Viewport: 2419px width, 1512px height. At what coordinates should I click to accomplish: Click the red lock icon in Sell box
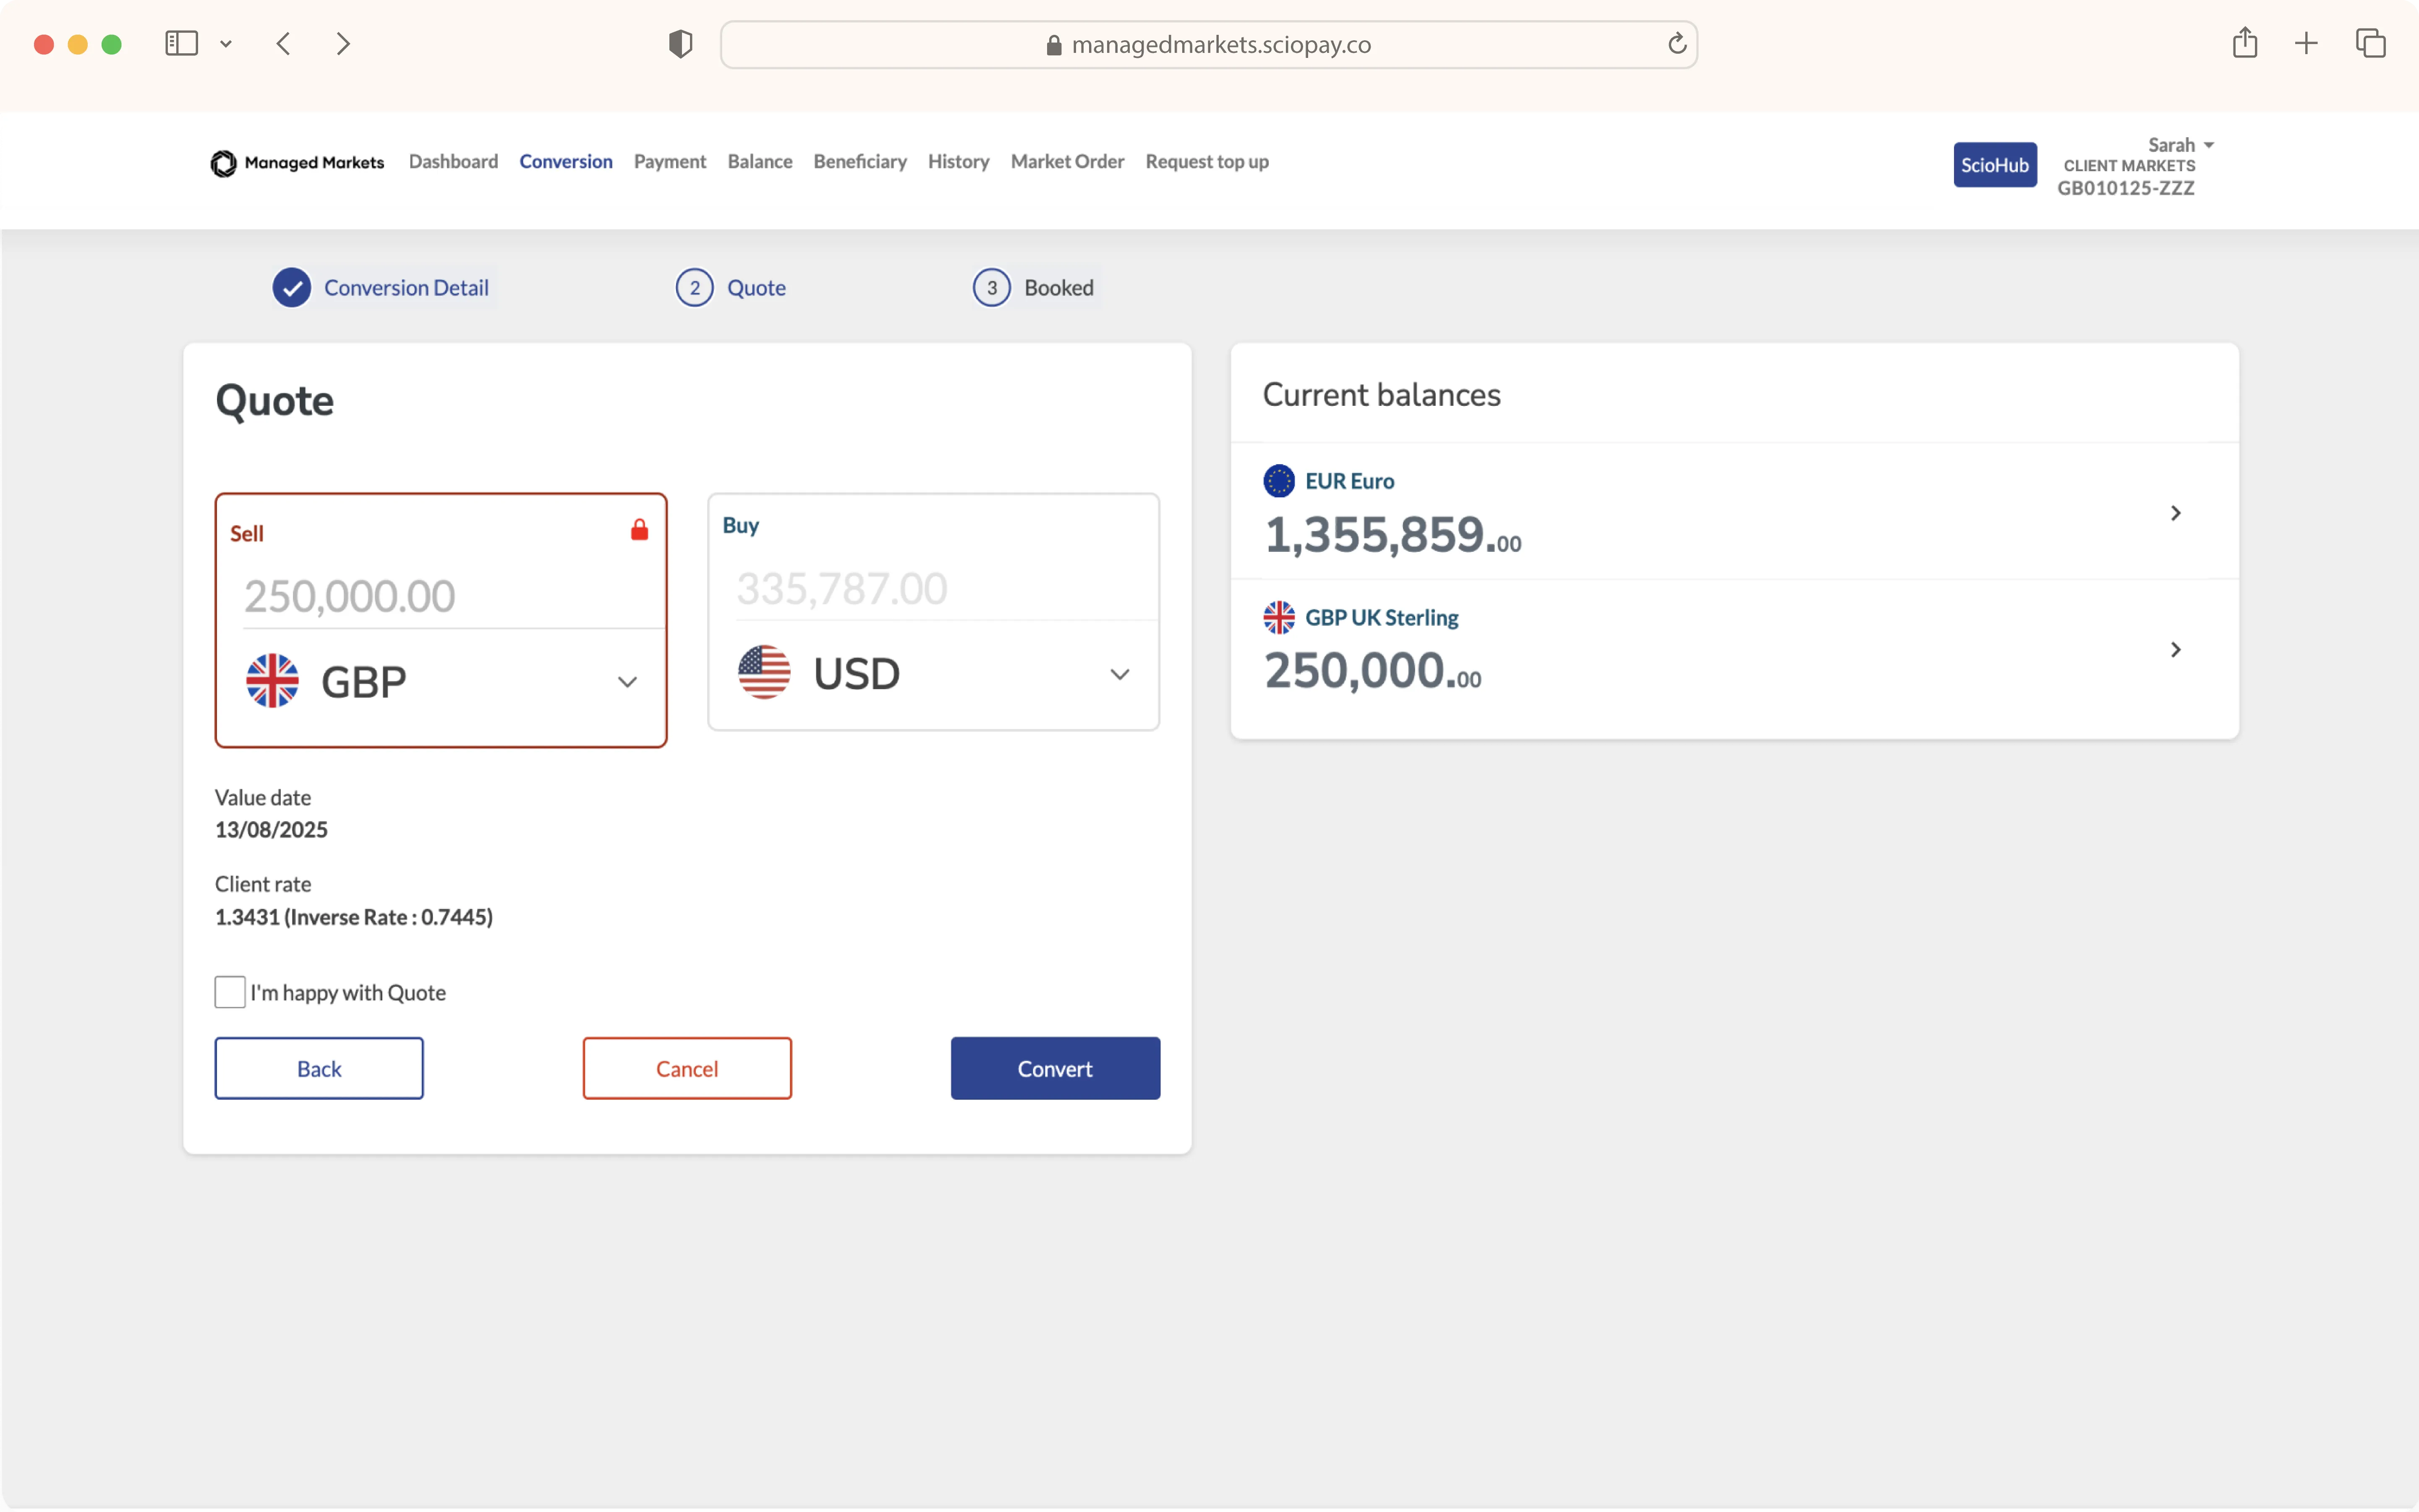click(639, 530)
